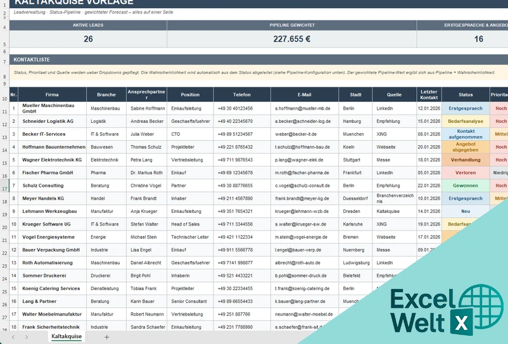Image resolution: width=508 pixels, height=344 pixels.
Task: Add a new sheet with the plus icon
Action: (106, 337)
